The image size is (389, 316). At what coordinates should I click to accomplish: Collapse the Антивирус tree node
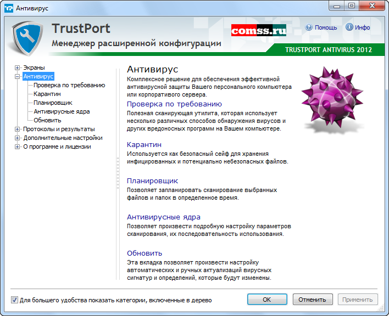pos(17,76)
